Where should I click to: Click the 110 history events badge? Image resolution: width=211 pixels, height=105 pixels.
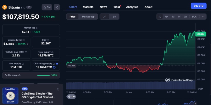71,97
